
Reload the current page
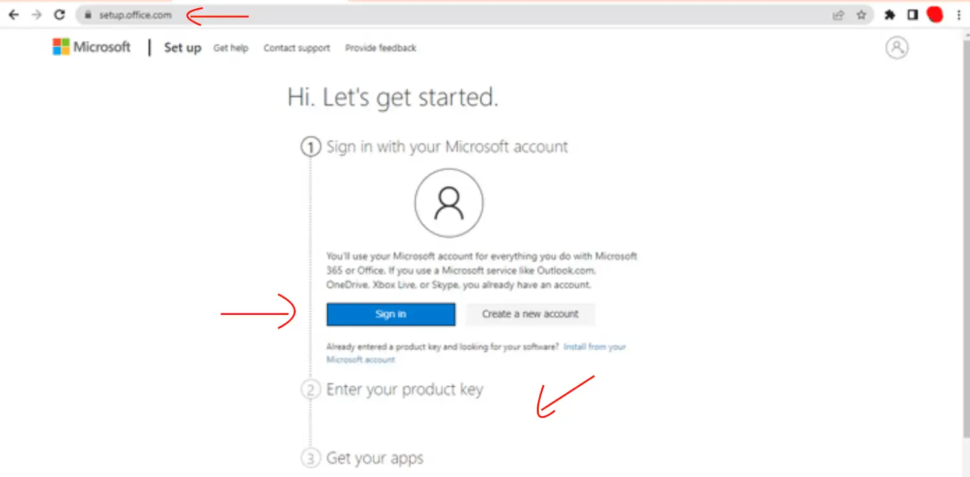(x=59, y=15)
